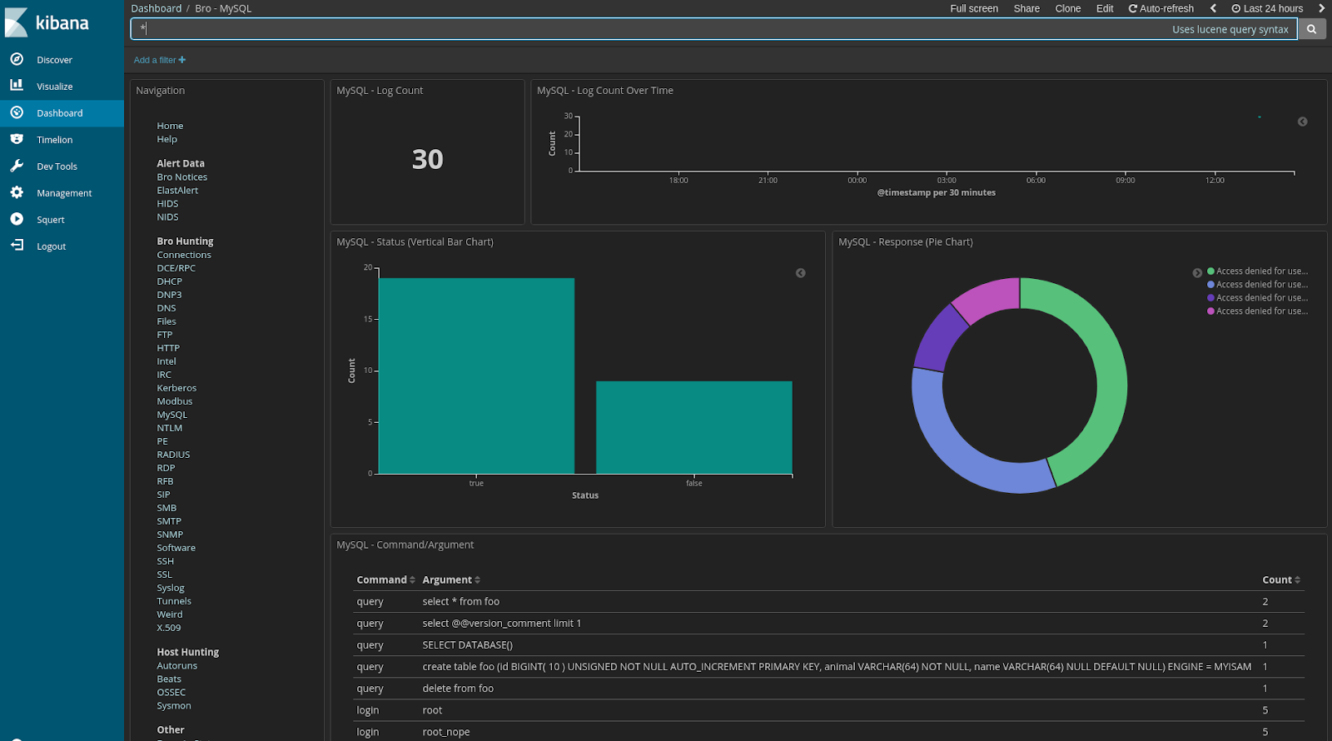This screenshot has width=1332, height=741.
Task: Run search with magnifier button
Action: tap(1311, 29)
